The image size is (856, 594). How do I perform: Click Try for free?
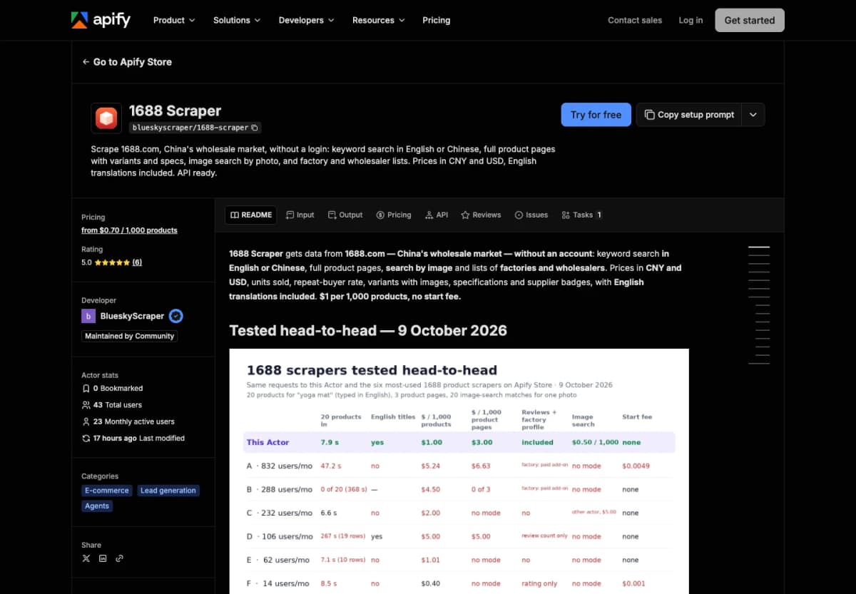pyautogui.click(x=596, y=115)
